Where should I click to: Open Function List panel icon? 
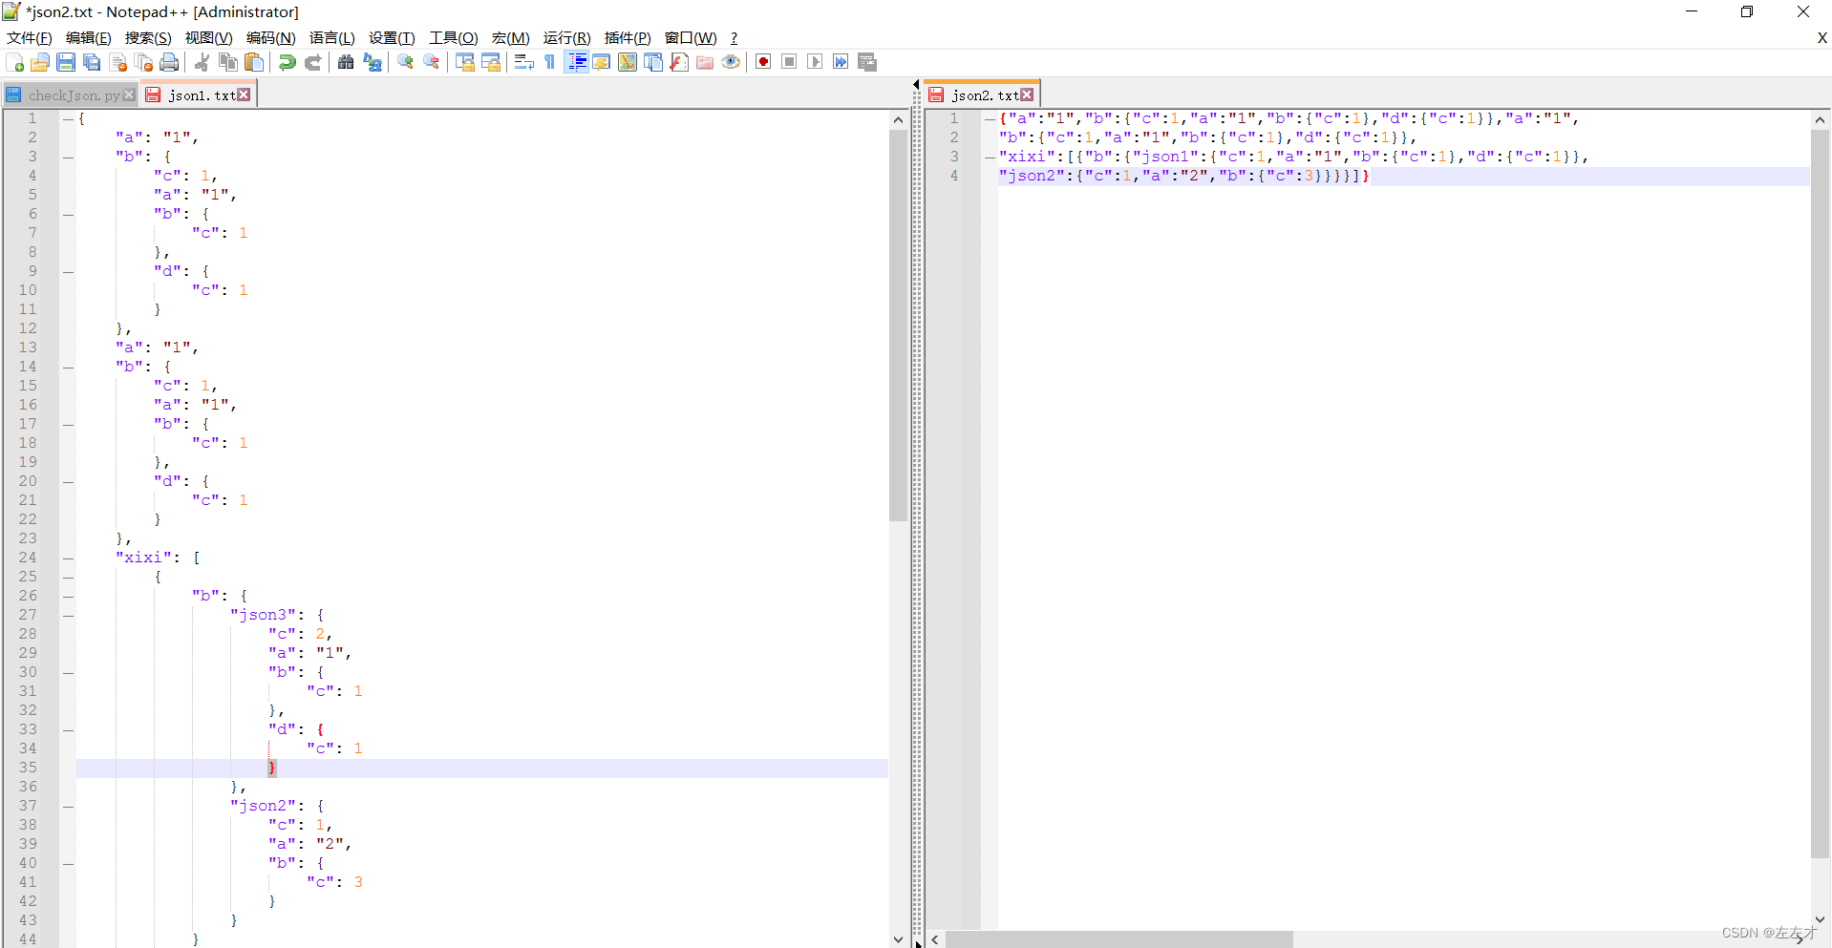coord(679,62)
